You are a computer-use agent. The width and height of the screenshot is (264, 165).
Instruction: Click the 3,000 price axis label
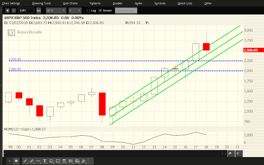coord(248,30)
